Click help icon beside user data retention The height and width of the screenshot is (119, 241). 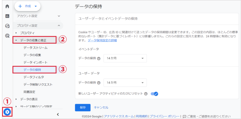[99, 83]
